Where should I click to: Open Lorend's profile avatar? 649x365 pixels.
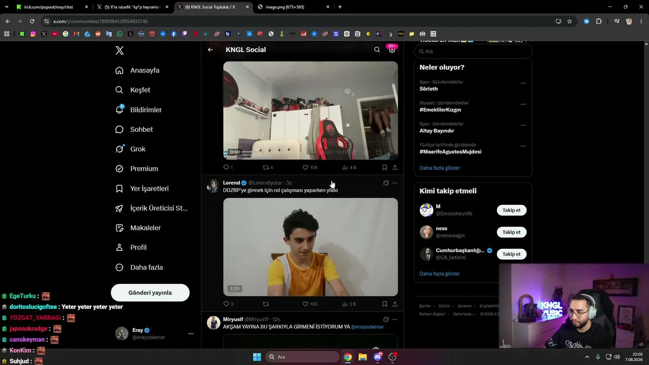[x=213, y=186]
